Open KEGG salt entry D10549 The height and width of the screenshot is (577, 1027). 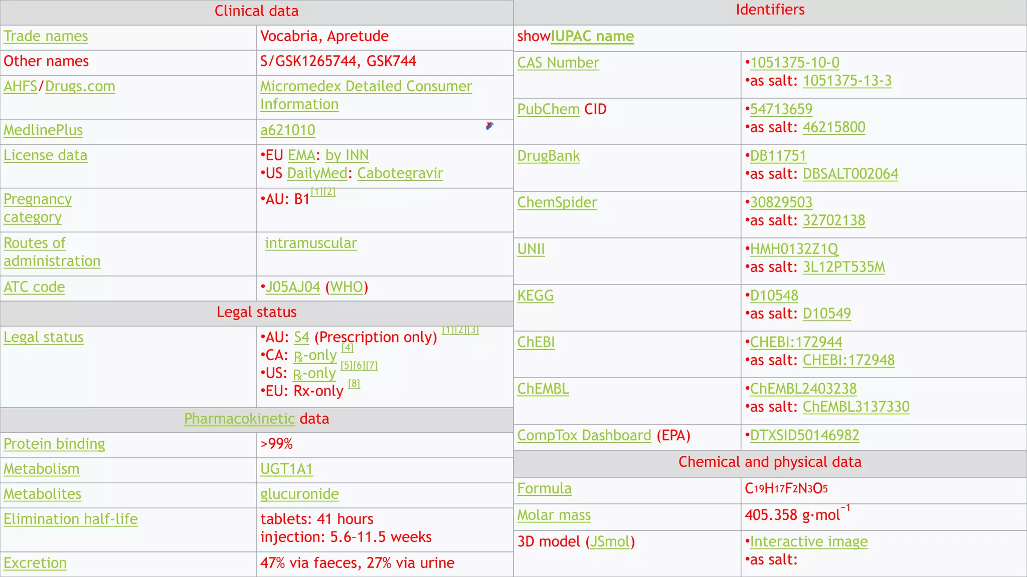click(x=827, y=314)
